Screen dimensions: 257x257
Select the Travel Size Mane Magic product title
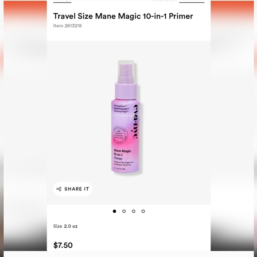point(123,16)
